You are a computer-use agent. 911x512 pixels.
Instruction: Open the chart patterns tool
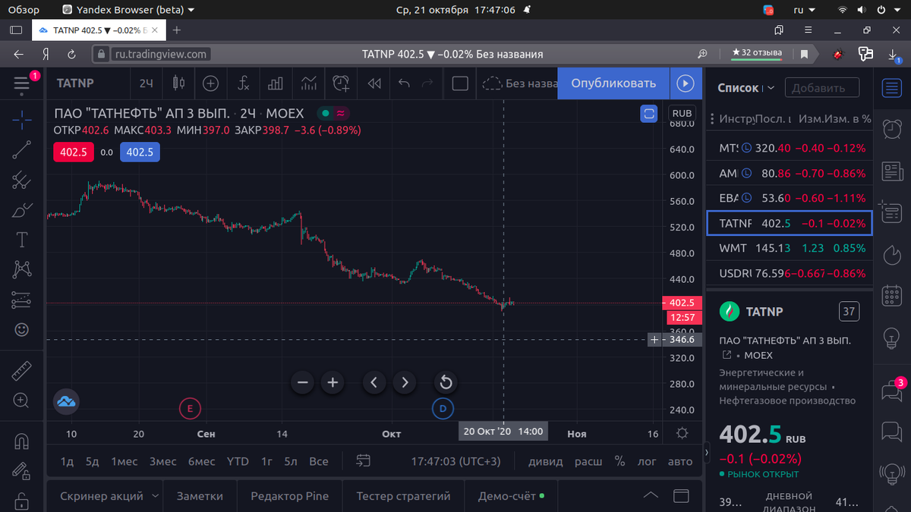[22, 269]
